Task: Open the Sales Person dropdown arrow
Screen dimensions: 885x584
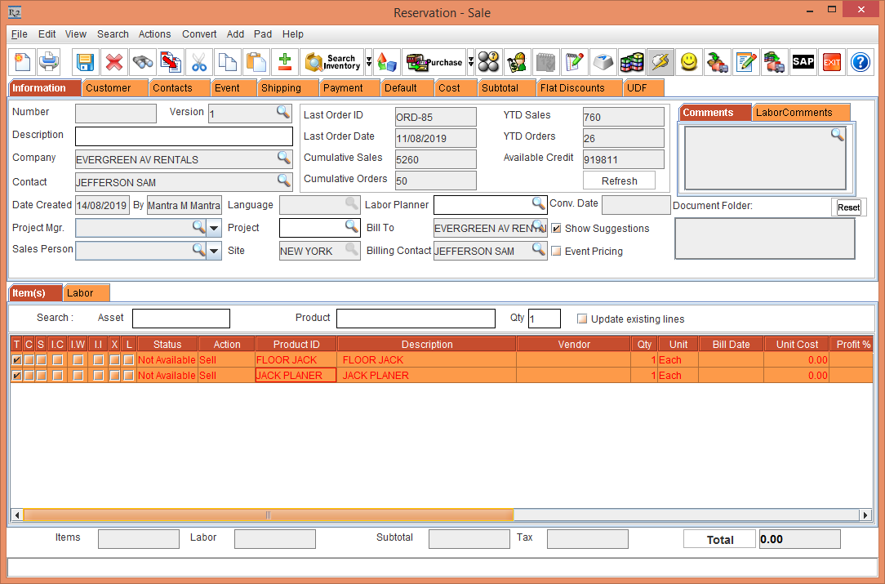Action: pos(214,249)
